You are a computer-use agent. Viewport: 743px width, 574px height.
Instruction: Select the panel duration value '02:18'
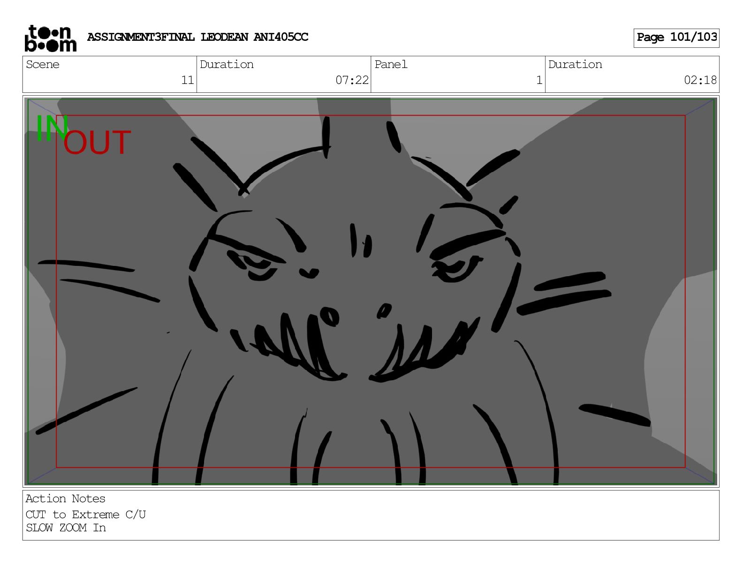coord(700,80)
